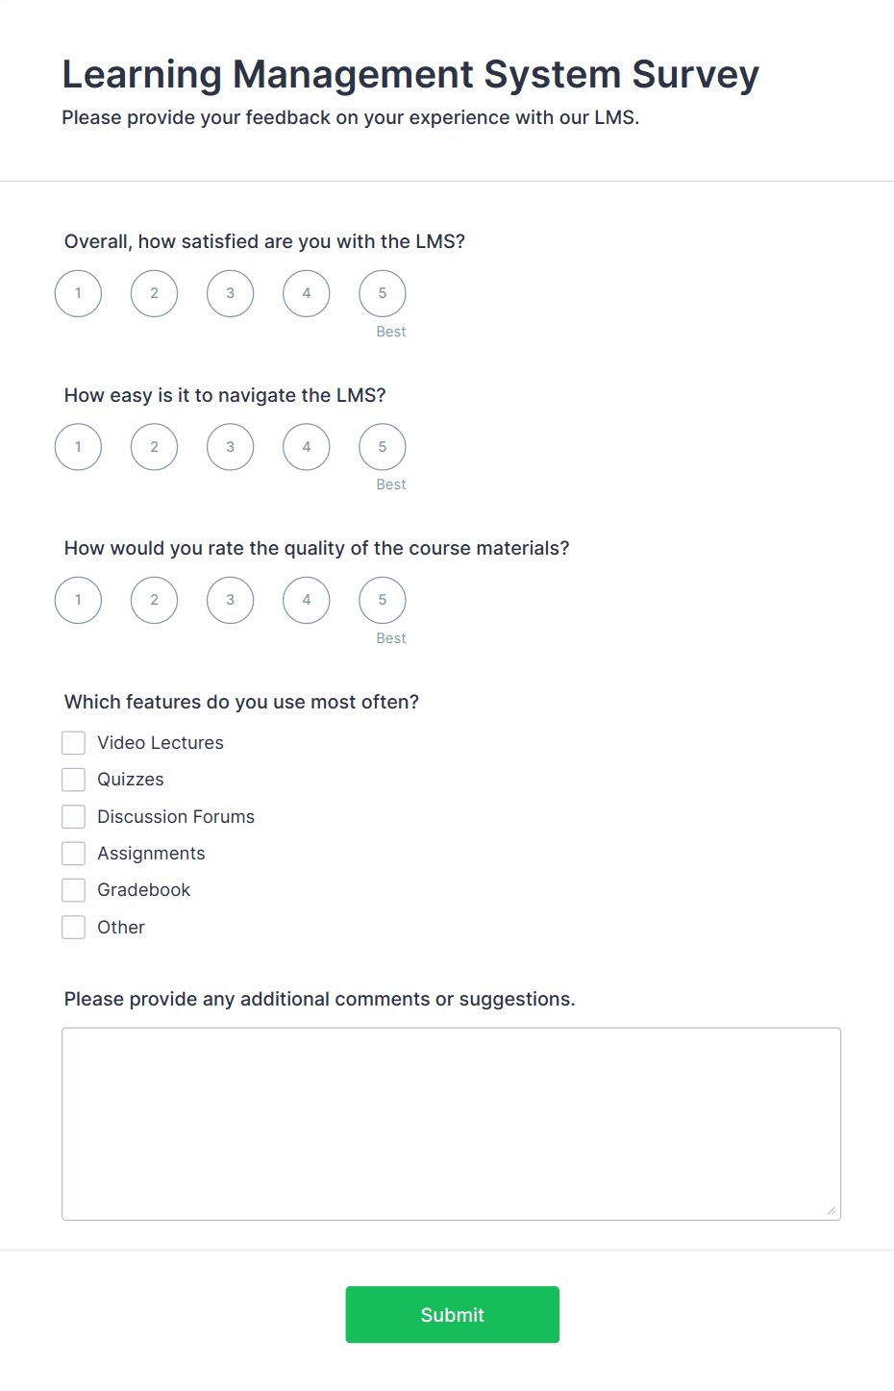Choose rating 5 for course materials quality
The image size is (894, 1391).
[382, 600]
